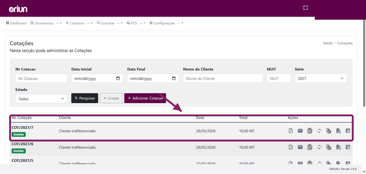Image resolution: width=366 pixels, height=174 pixels.
Task: Expand the Estado dropdown showing Todos
Action: coord(41,98)
